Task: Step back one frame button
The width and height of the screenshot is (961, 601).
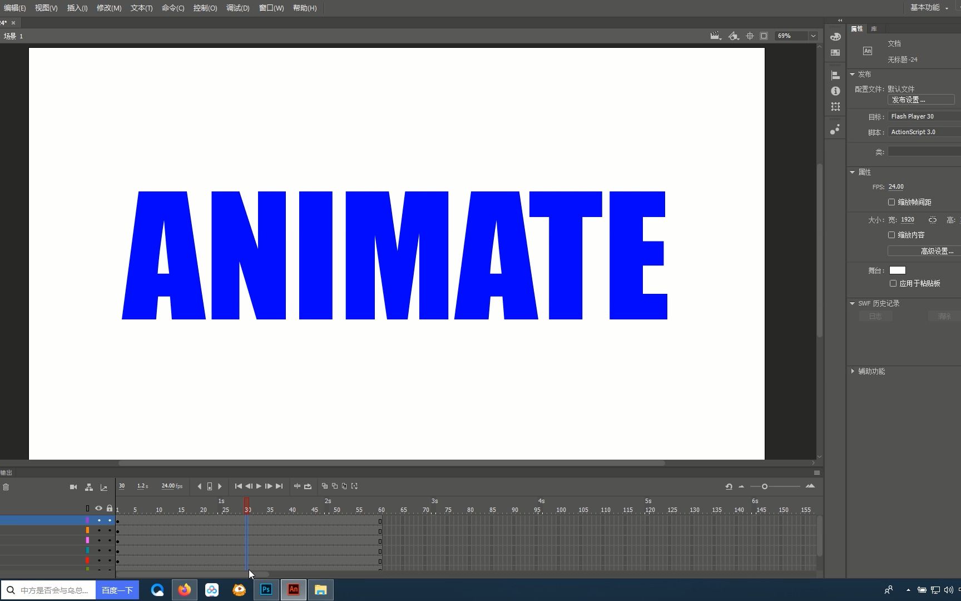Action: (249, 486)
